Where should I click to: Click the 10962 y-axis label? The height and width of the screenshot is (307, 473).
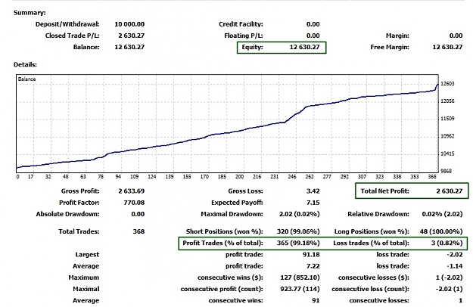tap(447, 136)
